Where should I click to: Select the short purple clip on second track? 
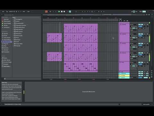pyautogui.click(x=54, y=38)
